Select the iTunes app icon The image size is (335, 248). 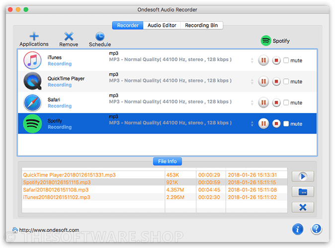point(32,60)
